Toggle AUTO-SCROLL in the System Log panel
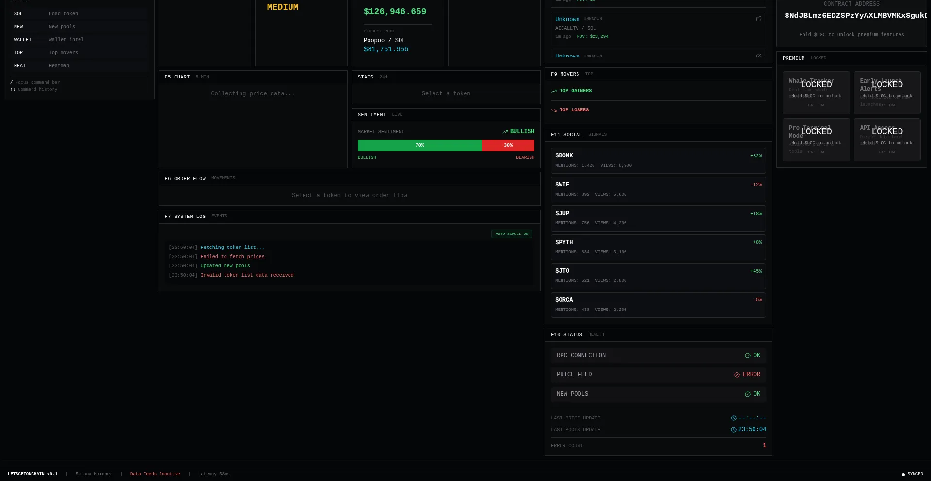Viewport: 931px width, 481px height. pos(512,234)
